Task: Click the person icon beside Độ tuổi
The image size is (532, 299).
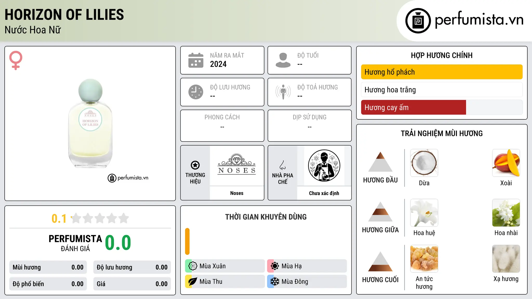Action: point(283,60)
